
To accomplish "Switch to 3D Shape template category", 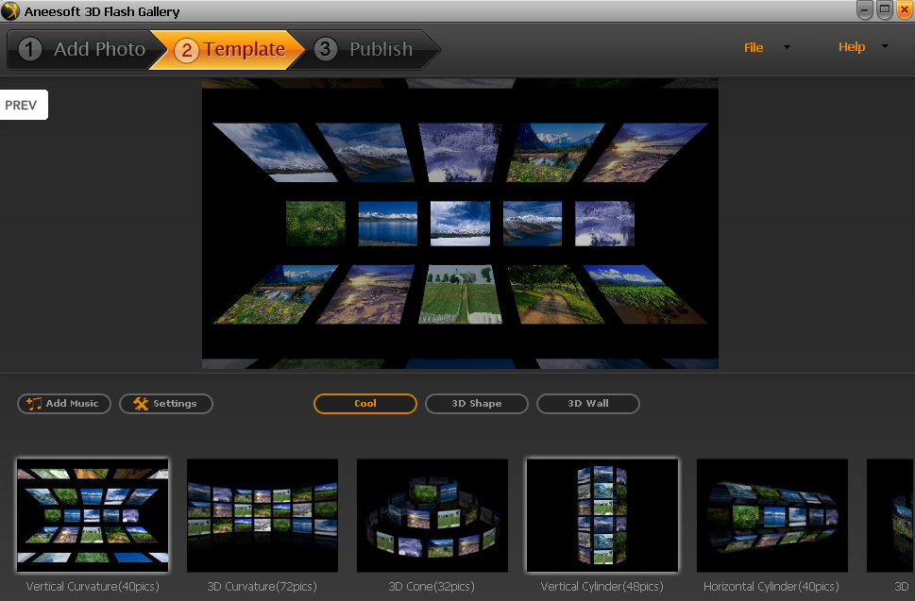I will 476,404.
